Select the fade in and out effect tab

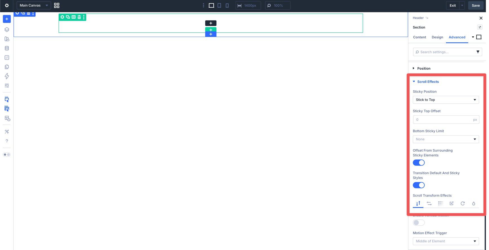tap(441, 203)
